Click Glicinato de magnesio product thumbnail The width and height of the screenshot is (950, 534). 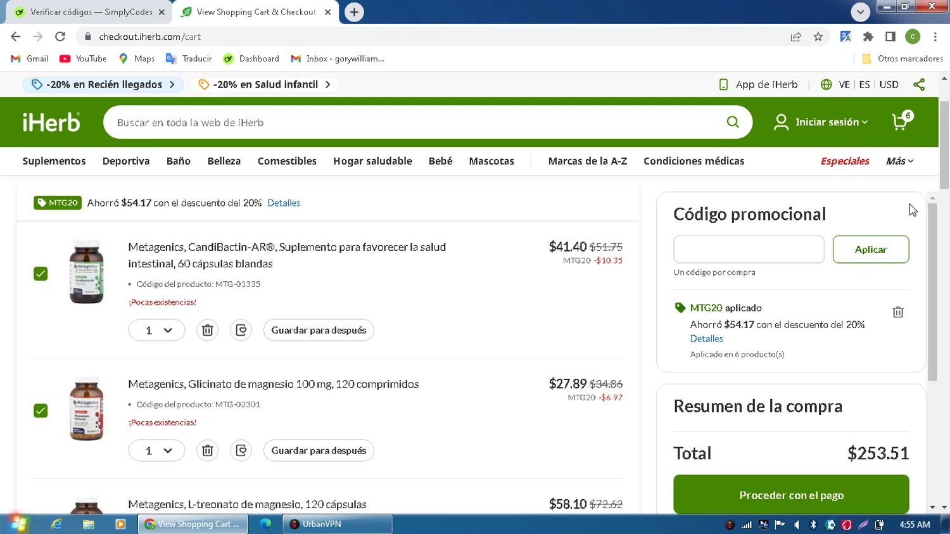(87, 409)
